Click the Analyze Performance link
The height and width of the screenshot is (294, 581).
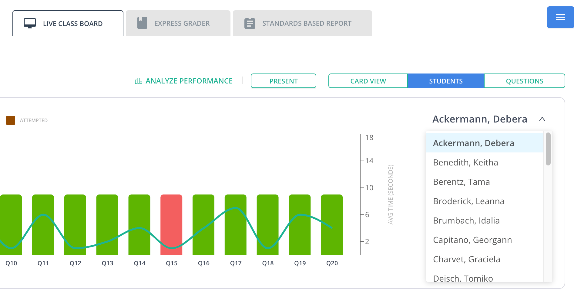pyautogui.click(x=184, y=81)
